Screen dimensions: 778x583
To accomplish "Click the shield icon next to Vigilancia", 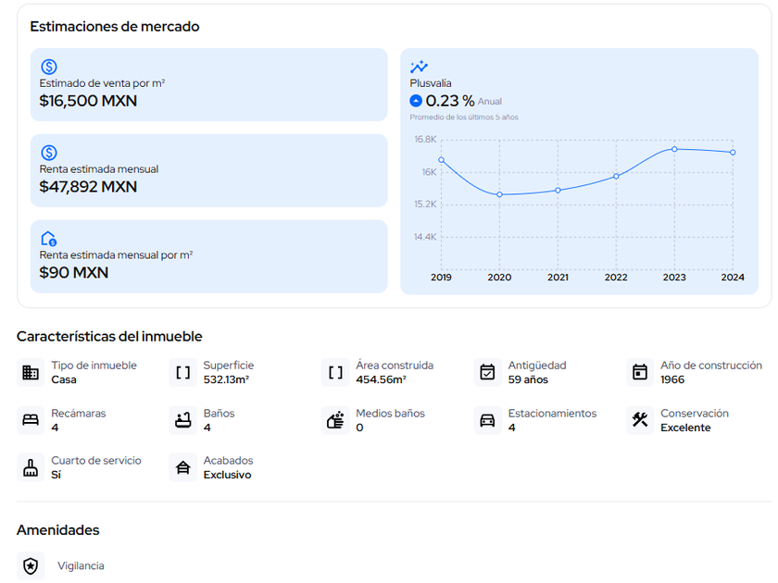I will (31, 565).
